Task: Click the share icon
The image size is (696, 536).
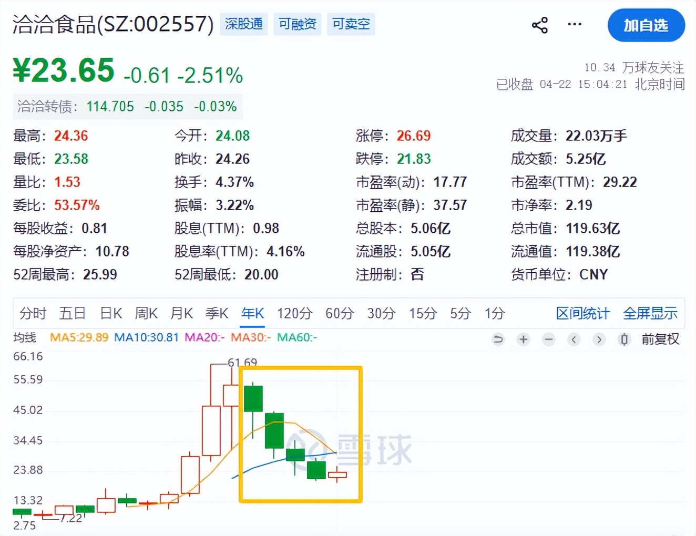Action: click(x=540, y=25)
